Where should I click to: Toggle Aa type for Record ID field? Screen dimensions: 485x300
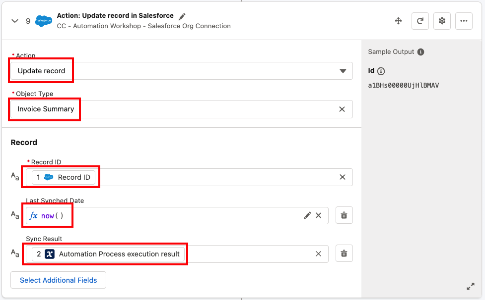[x=15, y=177]
